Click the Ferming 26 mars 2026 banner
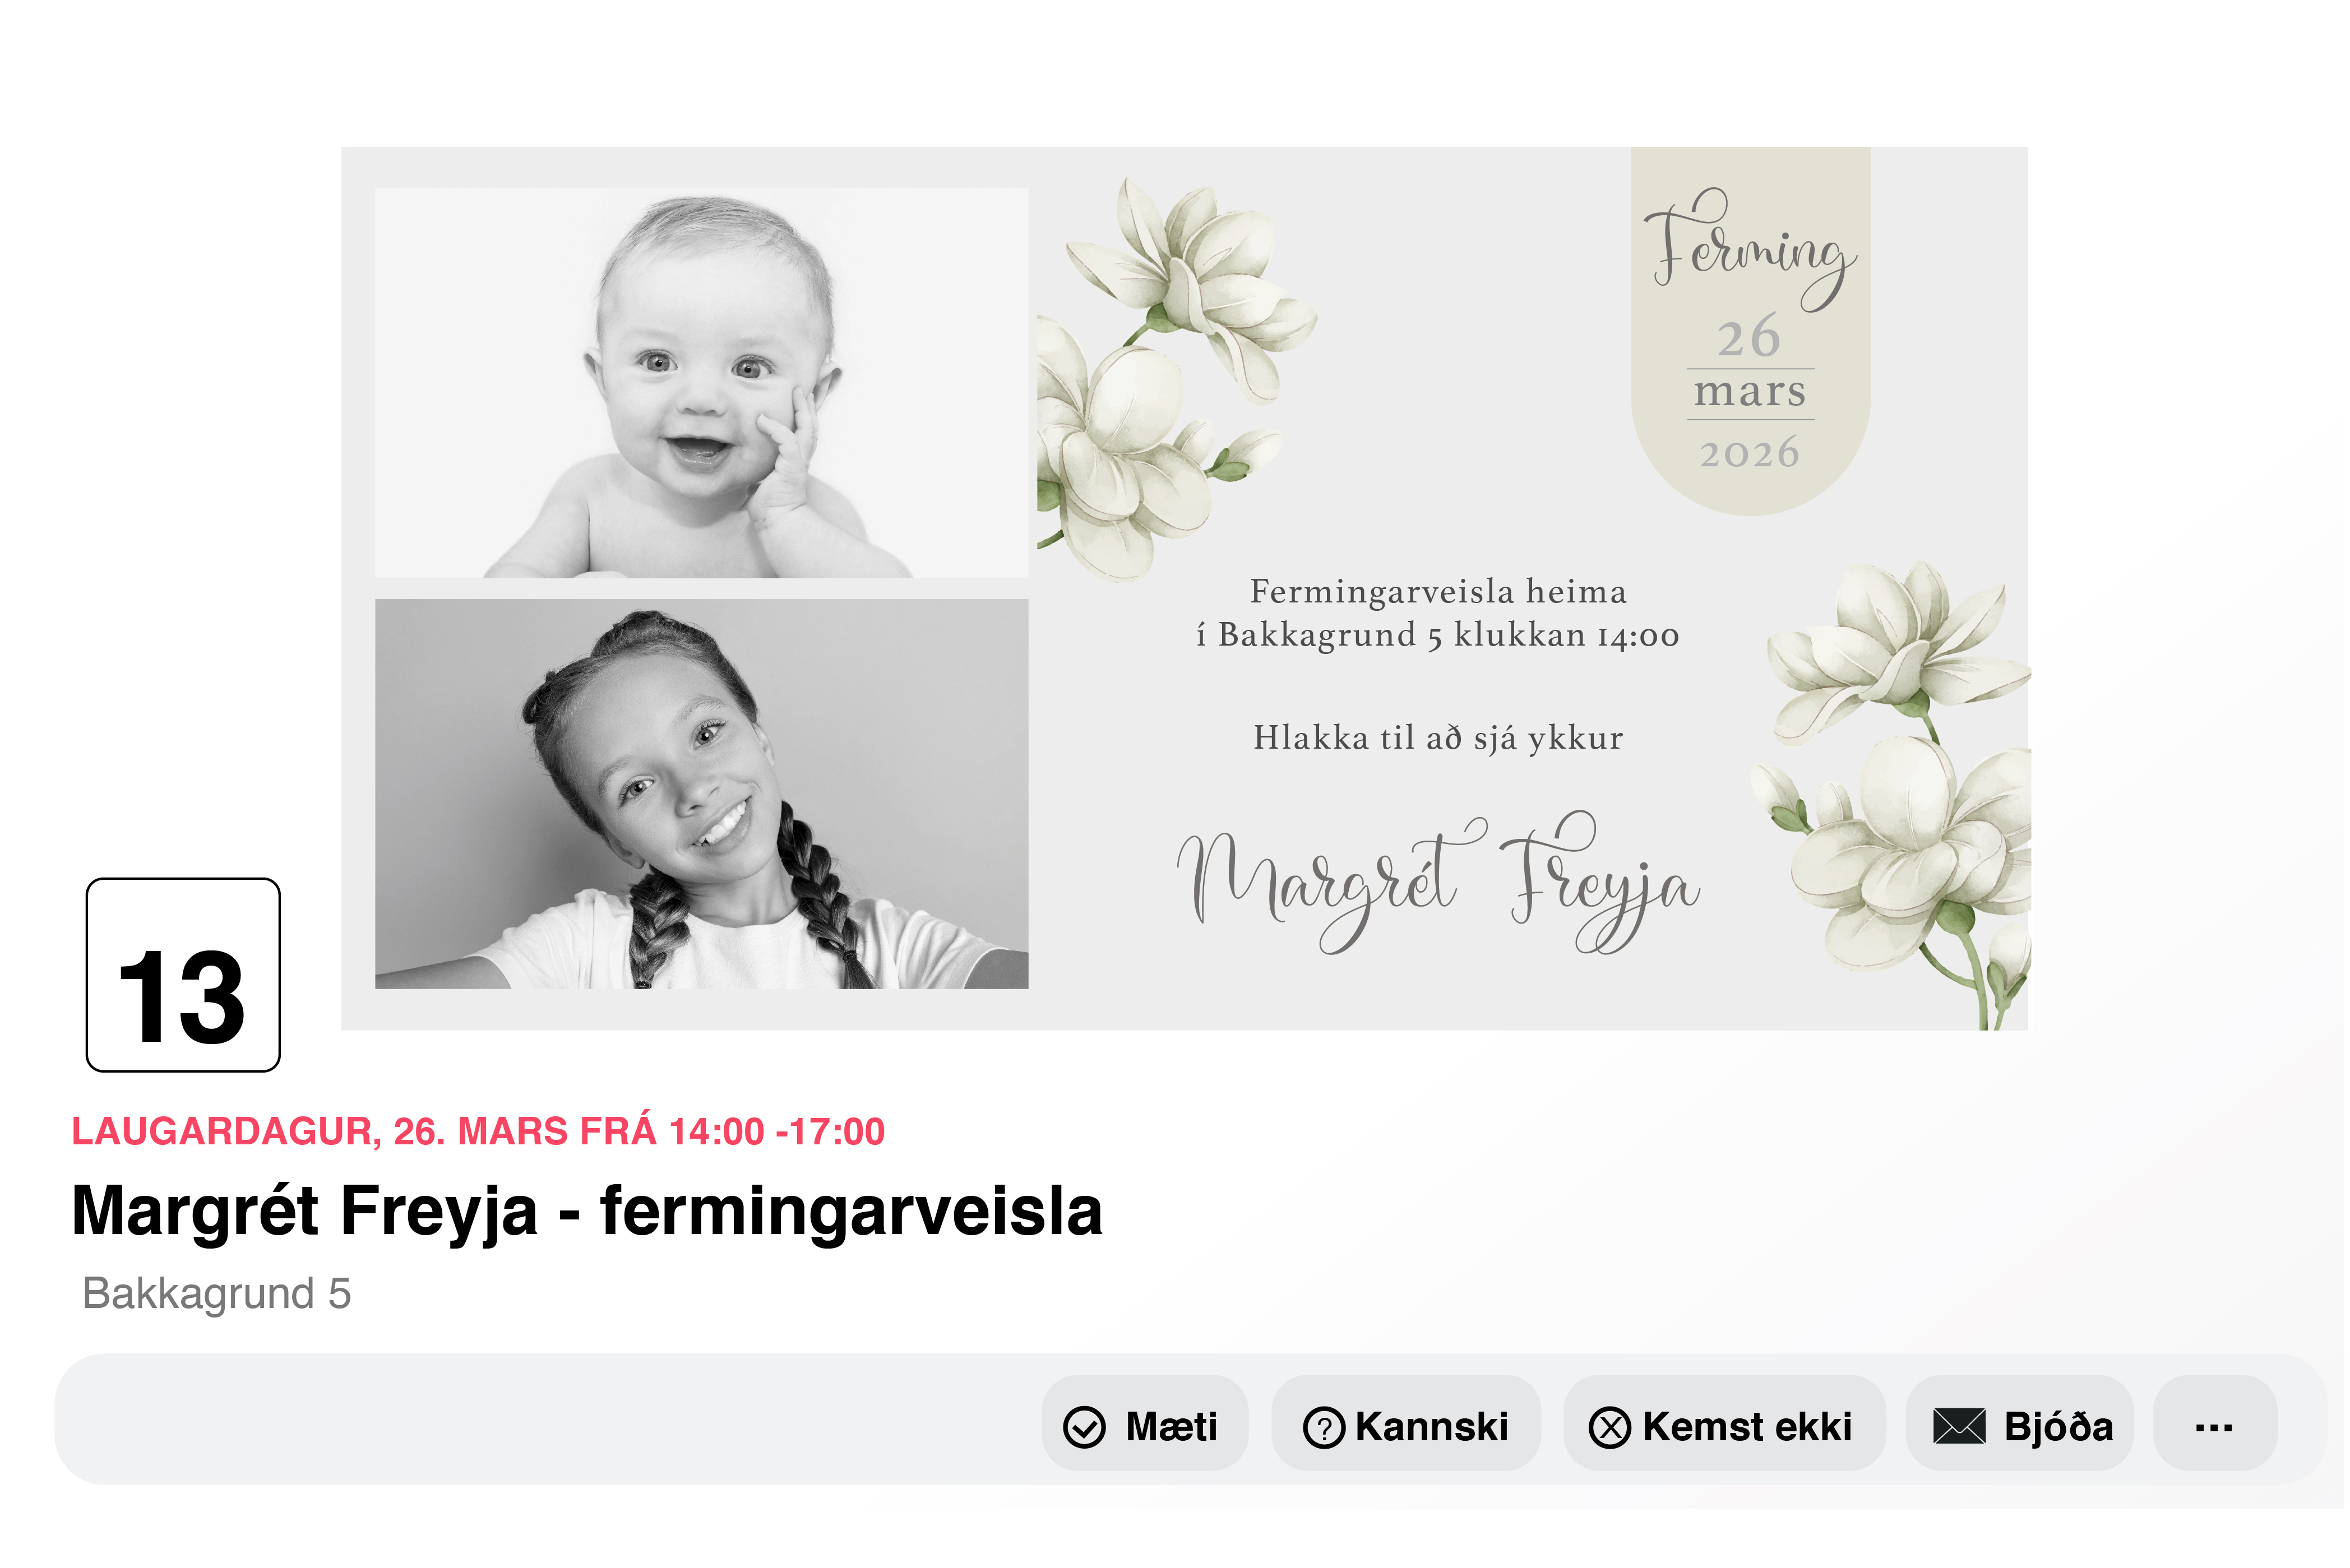This screenshot has width=2350, height=1568. click(1751, 330)
